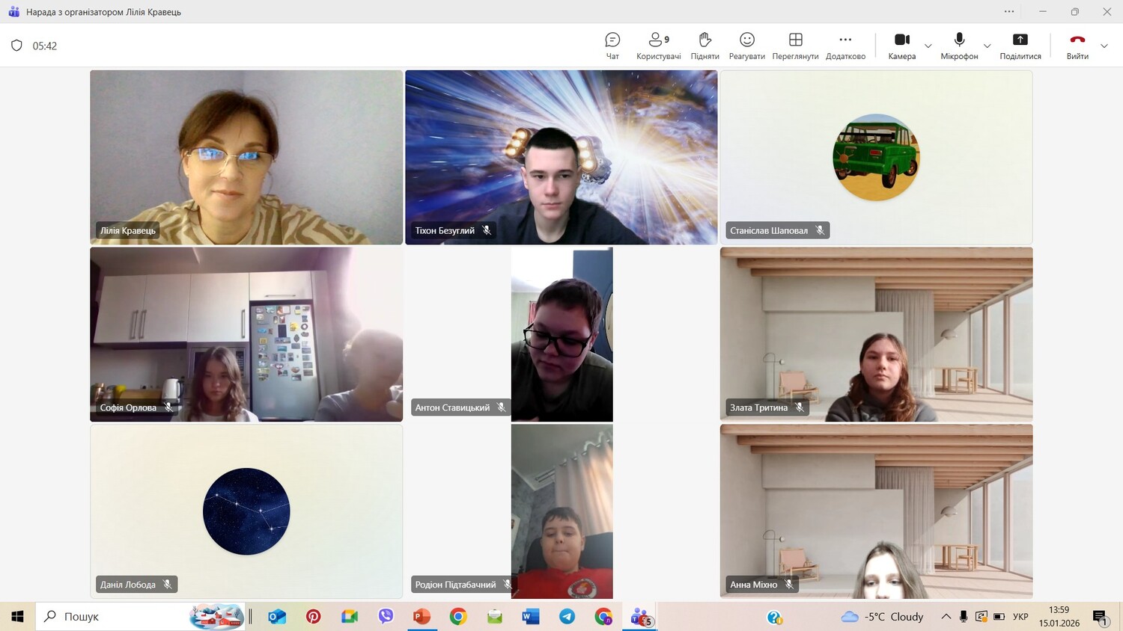Raise your hand in the meeting

[704, 46]
